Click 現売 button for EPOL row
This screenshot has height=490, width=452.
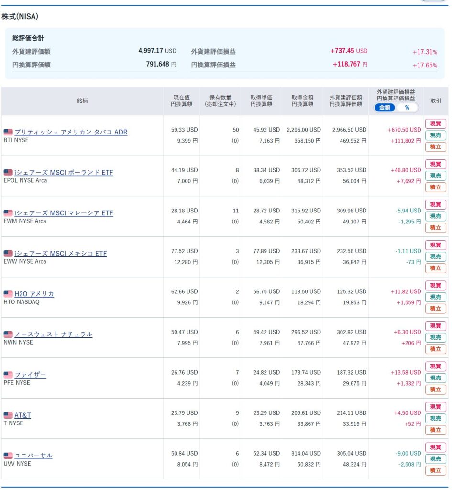tap(435, 176)
